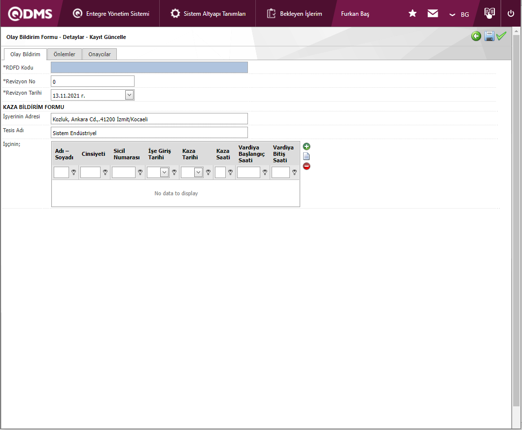Click the Revizyon No input field
The height and width of the screenshot is (430, 522).
(93, 81)
